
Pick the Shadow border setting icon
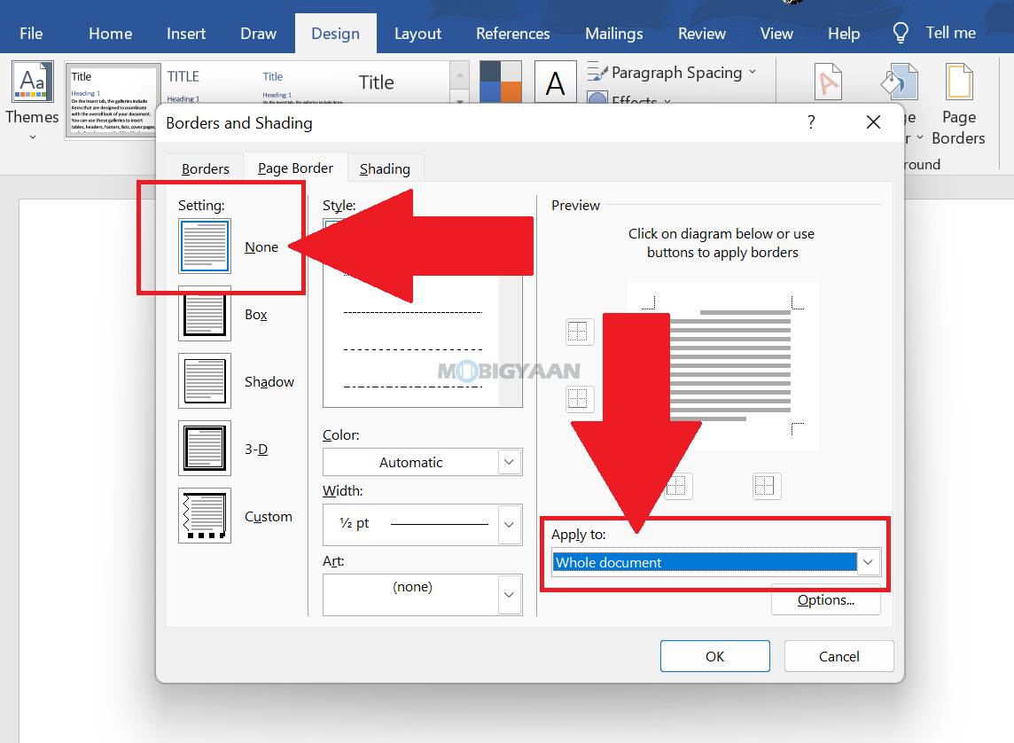205,381
